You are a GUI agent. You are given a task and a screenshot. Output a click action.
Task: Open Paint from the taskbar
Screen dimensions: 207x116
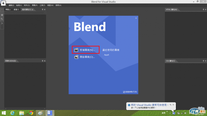point(40,113)
